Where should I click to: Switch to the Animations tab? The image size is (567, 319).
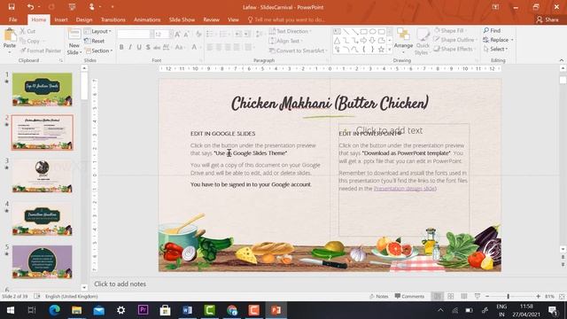point(147,19)
